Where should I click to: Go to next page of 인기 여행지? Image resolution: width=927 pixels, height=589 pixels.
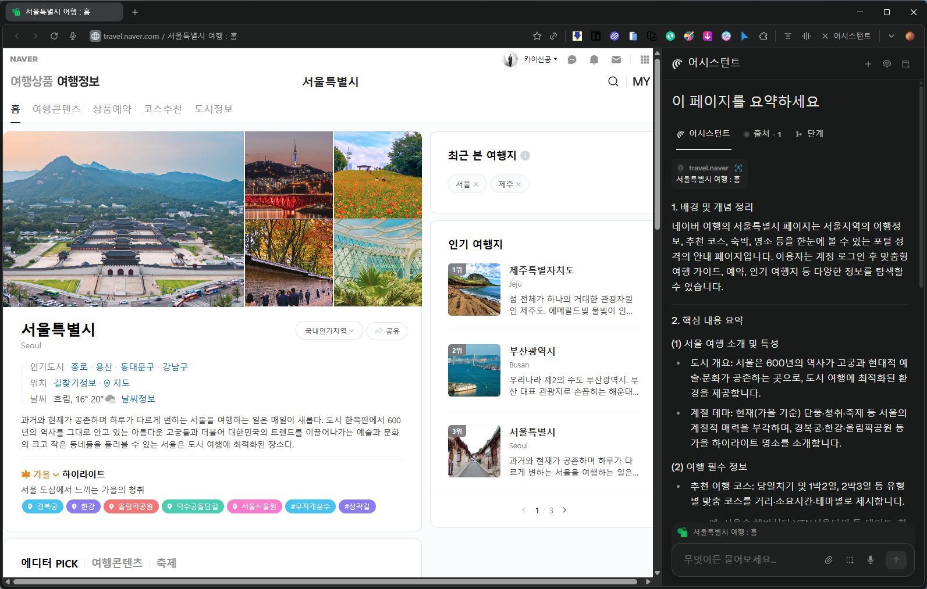(x=564, y=510)
